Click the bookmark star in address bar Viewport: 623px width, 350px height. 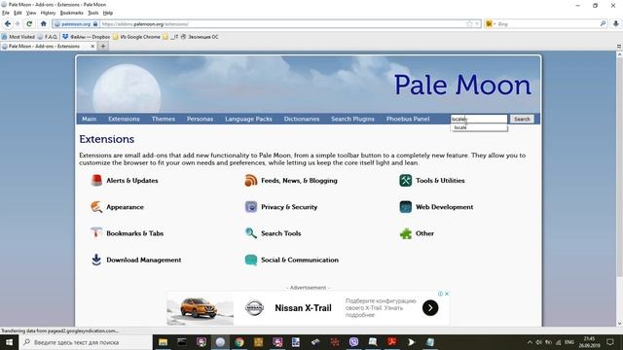pyautogui.click(x=469, y=23)
